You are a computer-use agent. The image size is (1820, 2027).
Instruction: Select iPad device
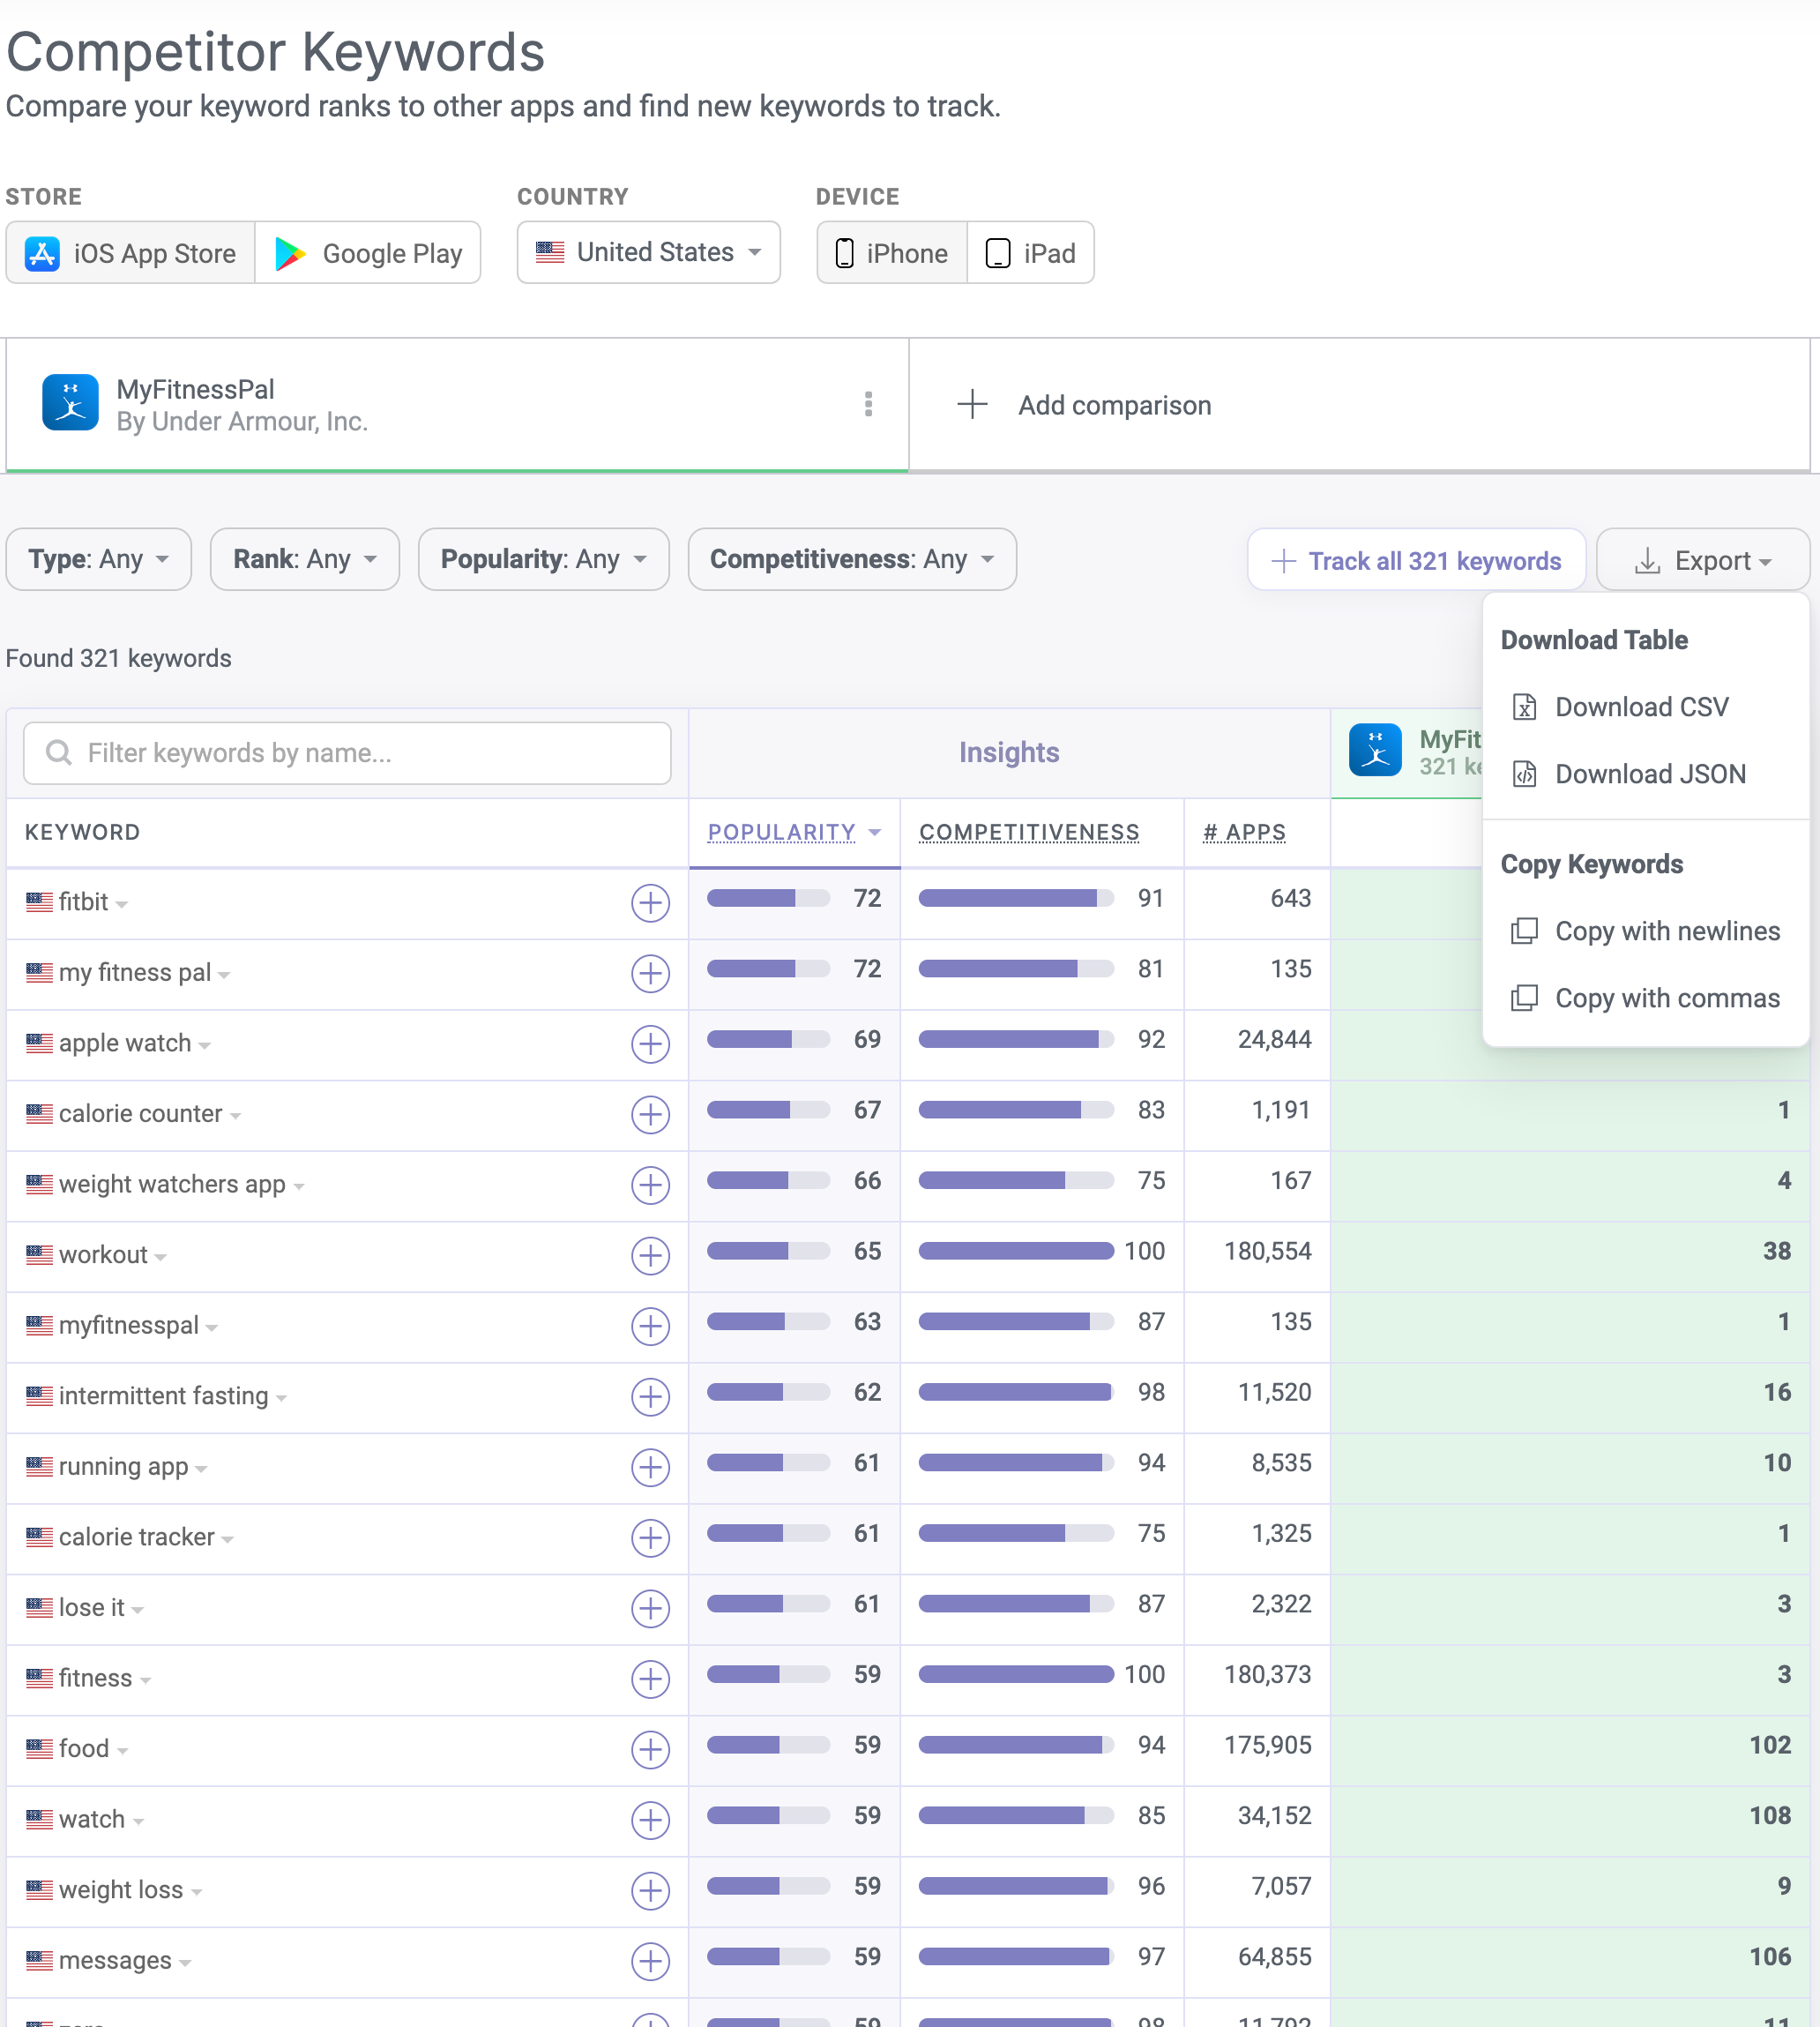(x=1031, y=253)
